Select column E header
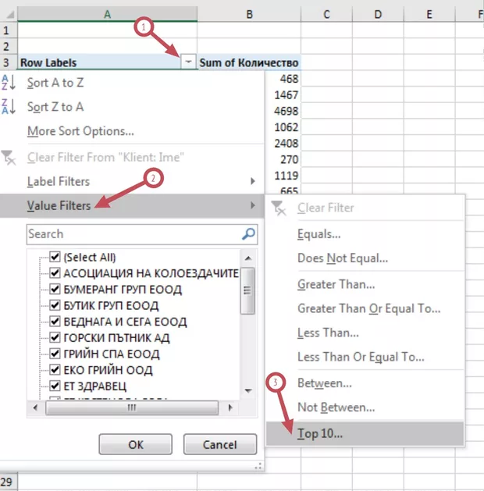 pyautogui.click(x=429, y=14)
